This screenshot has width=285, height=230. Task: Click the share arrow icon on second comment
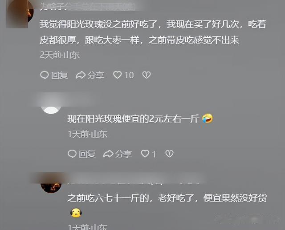click(x=108, y=154)
